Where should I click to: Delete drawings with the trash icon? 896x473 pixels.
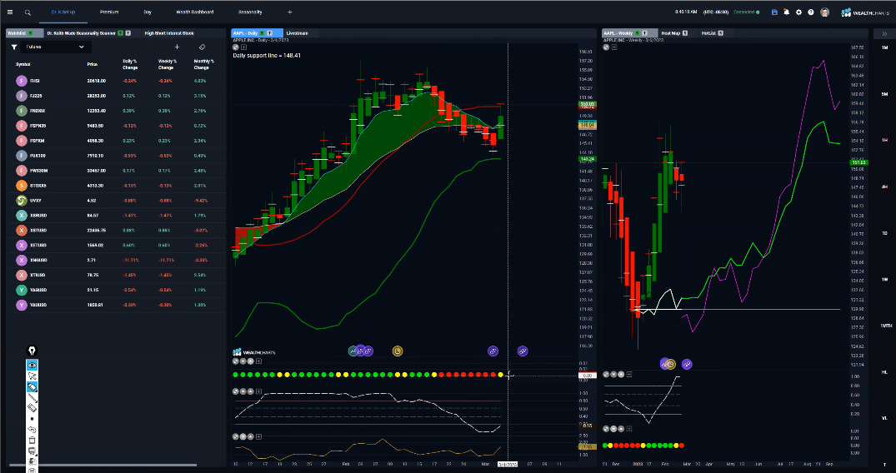coord(32,441)
